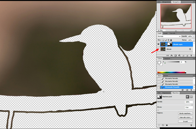Switch to the Canali tab
The height and width of the screenshot is (129, 196).
tap(165, 33)
